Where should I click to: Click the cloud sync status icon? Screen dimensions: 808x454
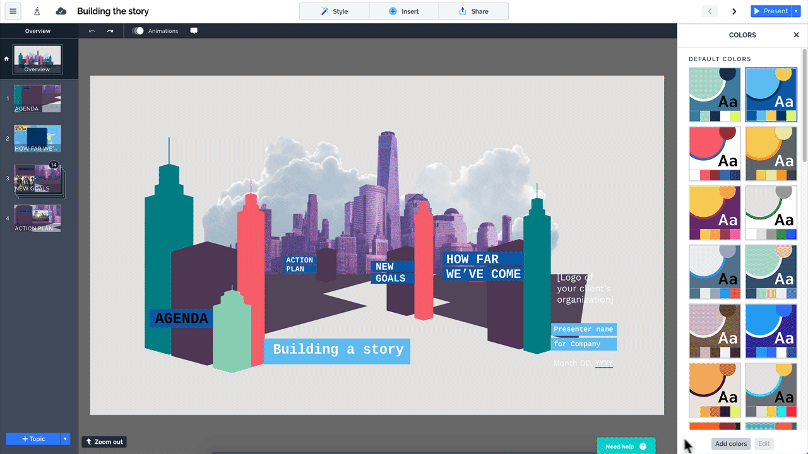(x=61, y=11)
